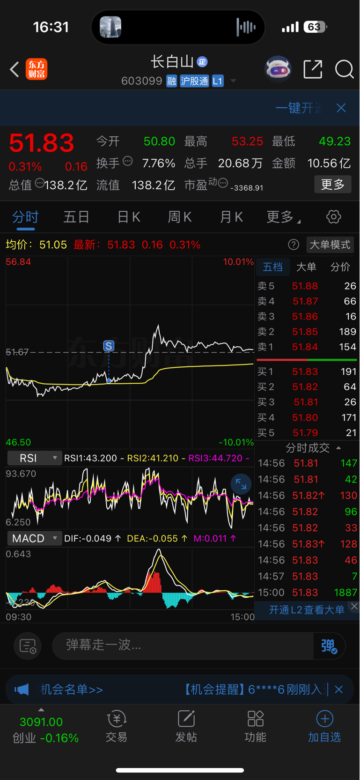Select the 五档 order book tab
Screen dimensions: 360x780
click(273, 267)
